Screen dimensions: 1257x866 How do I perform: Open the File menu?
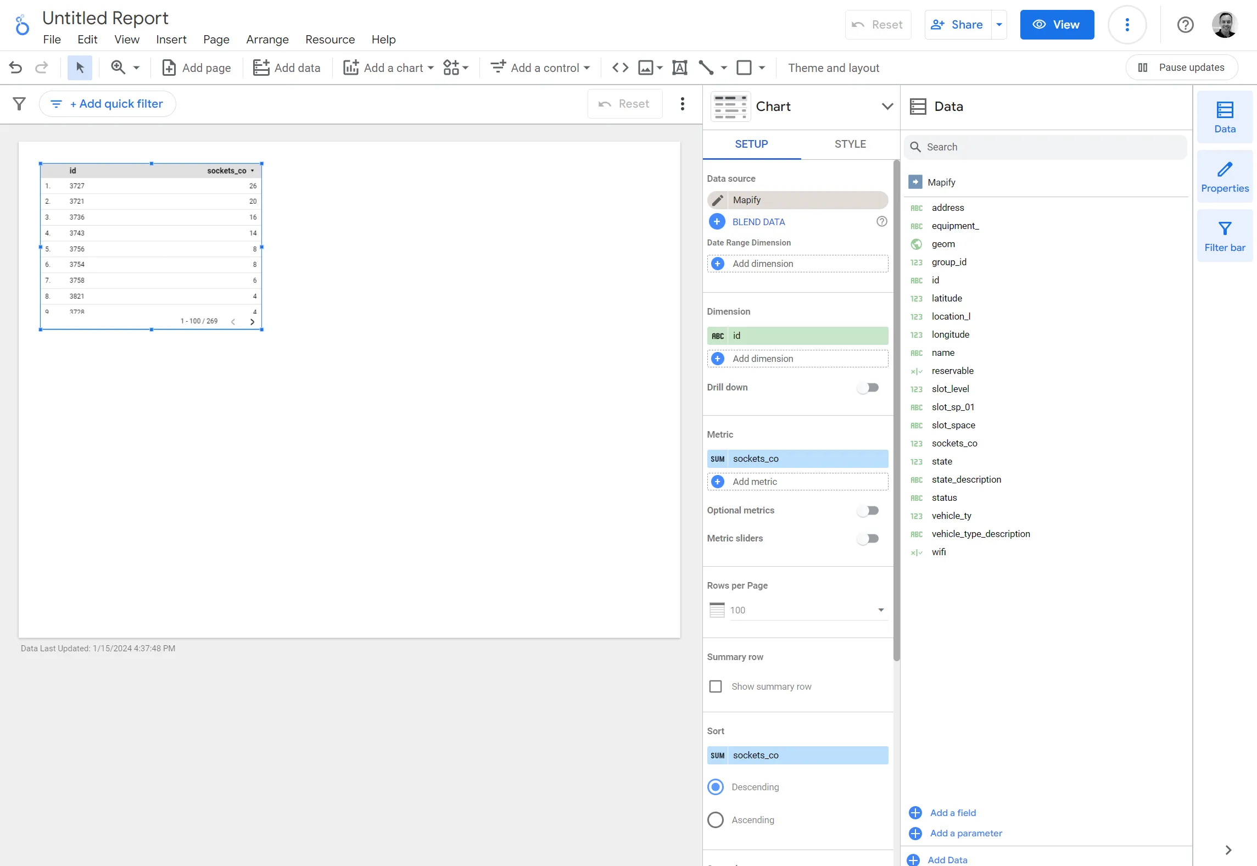point(52,40)
